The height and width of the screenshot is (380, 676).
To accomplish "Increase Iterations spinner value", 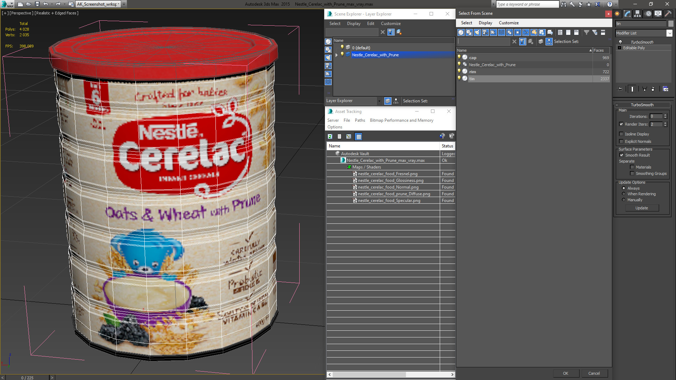I will (665, 115).
